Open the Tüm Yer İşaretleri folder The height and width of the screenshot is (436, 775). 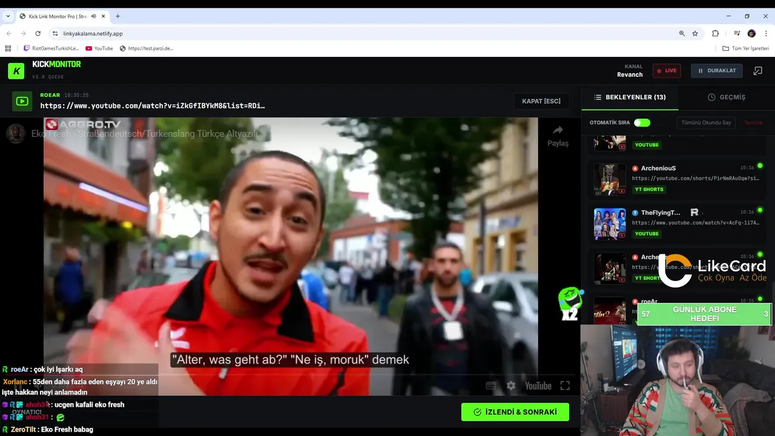pyautogui.click(x=745, y=48)
